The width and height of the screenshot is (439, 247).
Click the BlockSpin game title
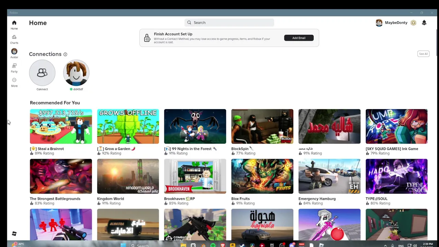(x=242, y=149)
